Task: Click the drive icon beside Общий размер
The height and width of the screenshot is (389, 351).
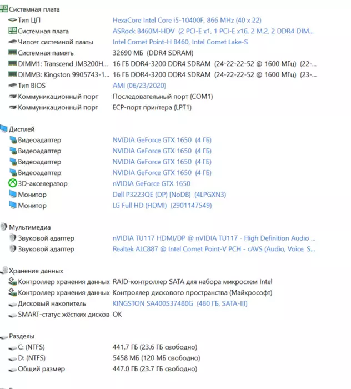Action: 13,370
